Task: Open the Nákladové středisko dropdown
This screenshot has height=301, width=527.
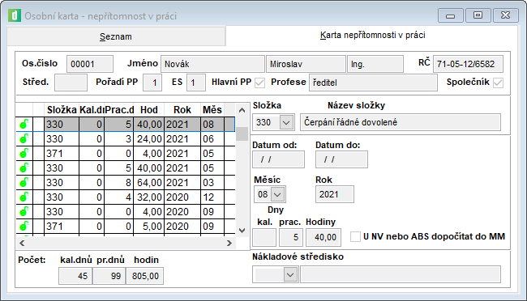Action: pos(290,275)
